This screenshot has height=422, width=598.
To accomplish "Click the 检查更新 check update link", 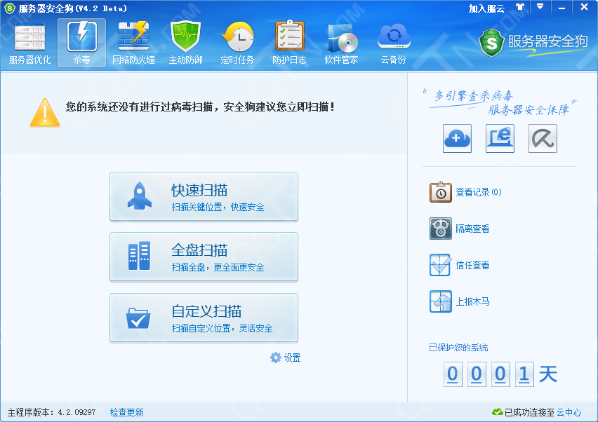I will 126,412.
